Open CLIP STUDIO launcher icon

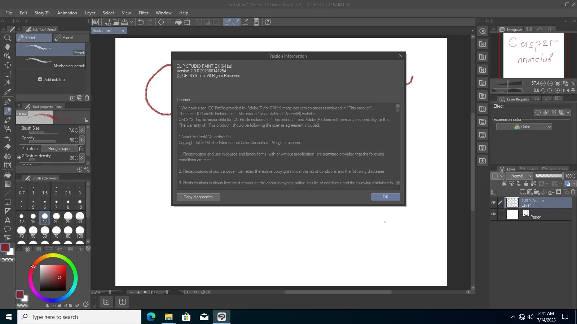click(96, 22)
